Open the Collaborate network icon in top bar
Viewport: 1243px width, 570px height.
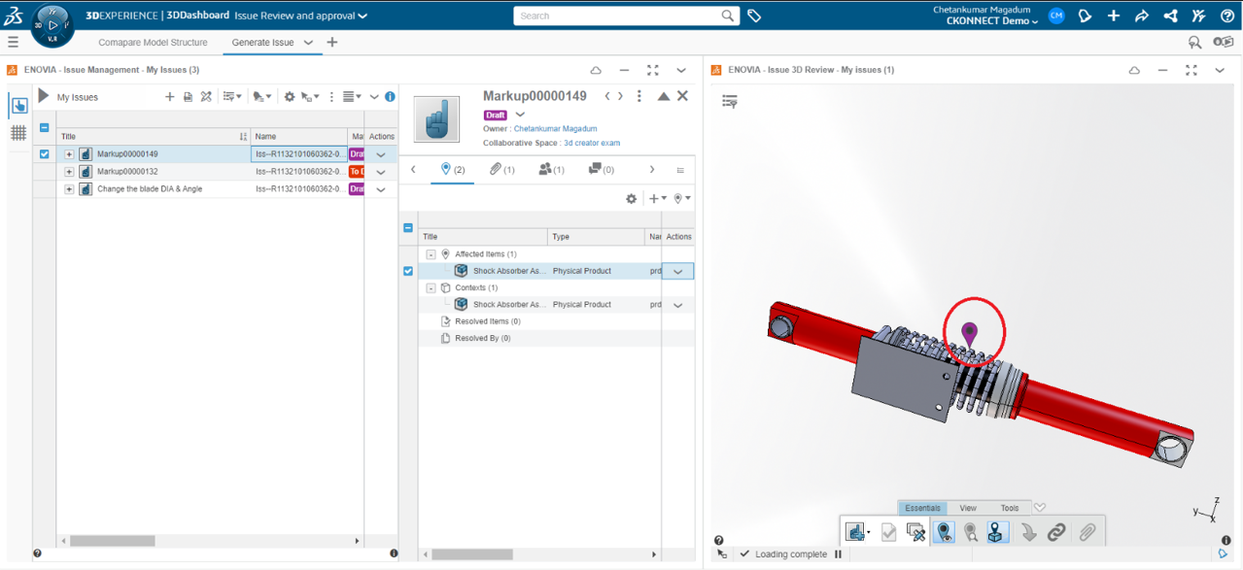tap(1170, 16)
